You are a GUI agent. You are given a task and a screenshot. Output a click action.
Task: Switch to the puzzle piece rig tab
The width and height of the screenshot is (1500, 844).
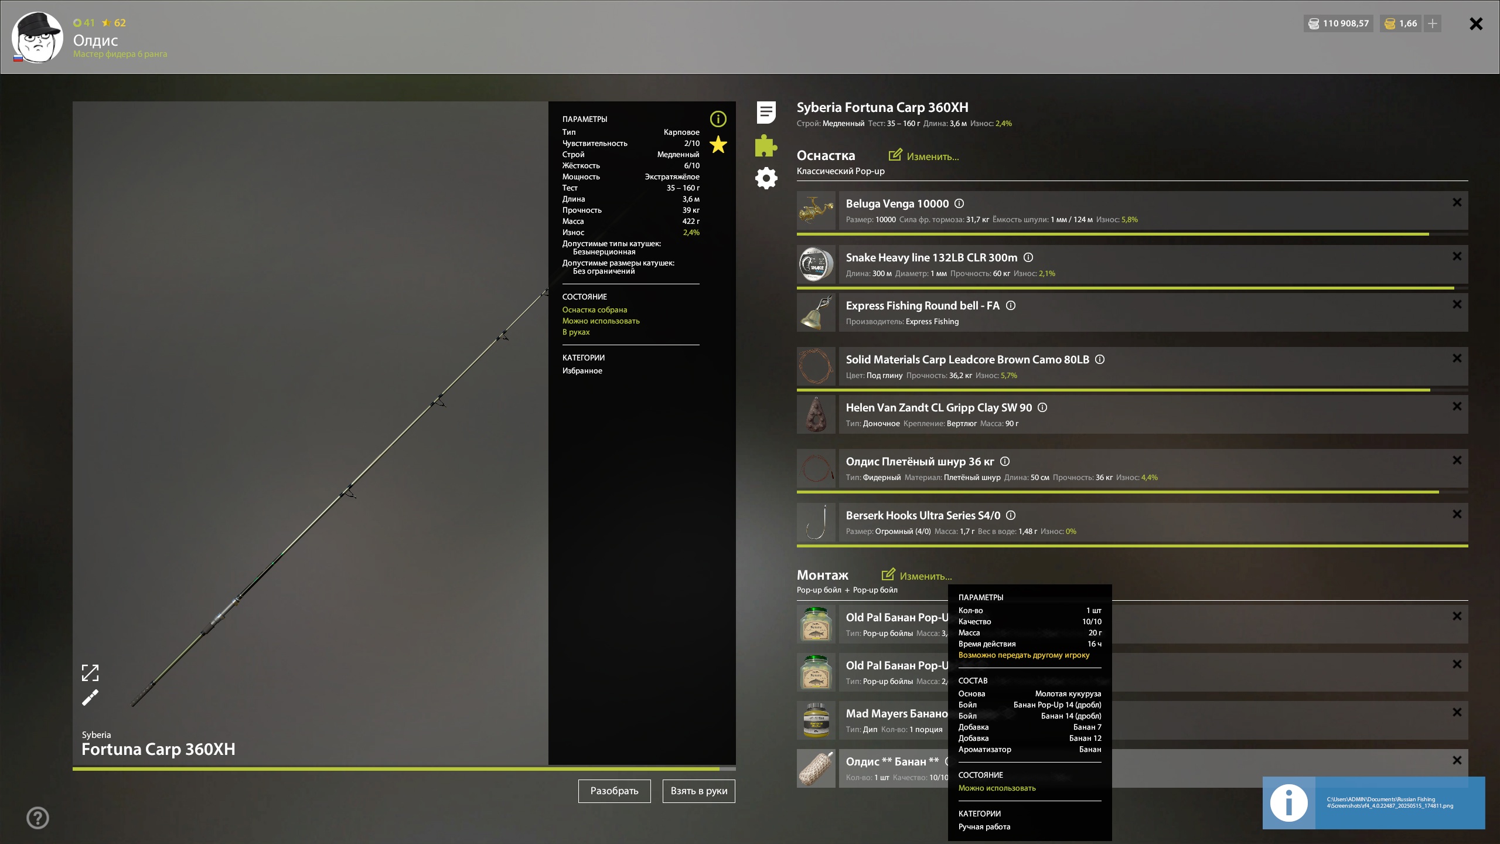pyautogui.click(x=766, y=145)
